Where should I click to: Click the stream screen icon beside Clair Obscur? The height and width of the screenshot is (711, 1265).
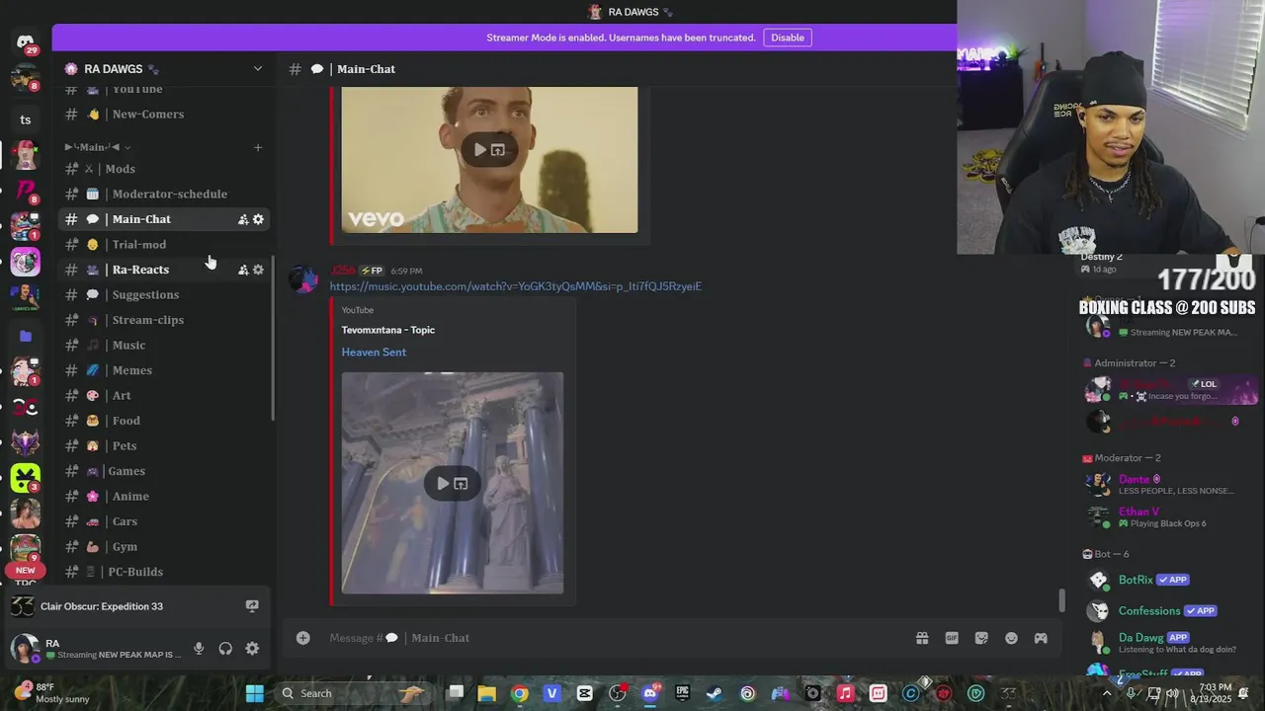tap(252, 606)
